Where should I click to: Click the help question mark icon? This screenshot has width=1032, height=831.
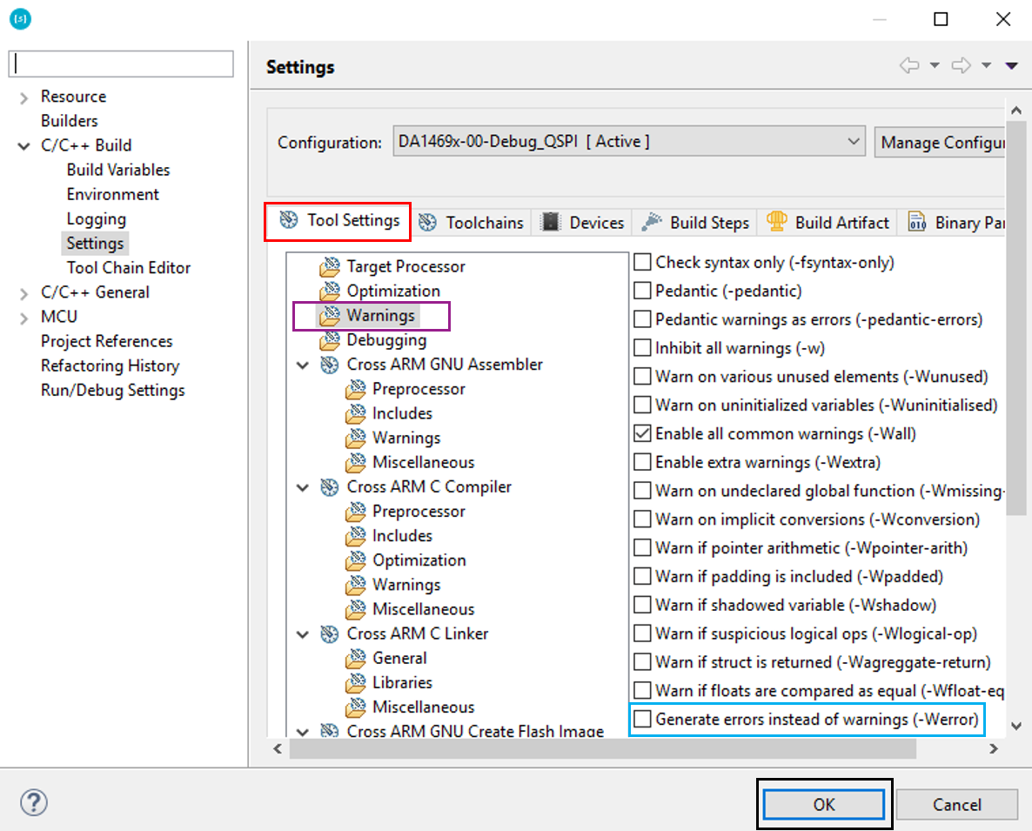(34, 802)
